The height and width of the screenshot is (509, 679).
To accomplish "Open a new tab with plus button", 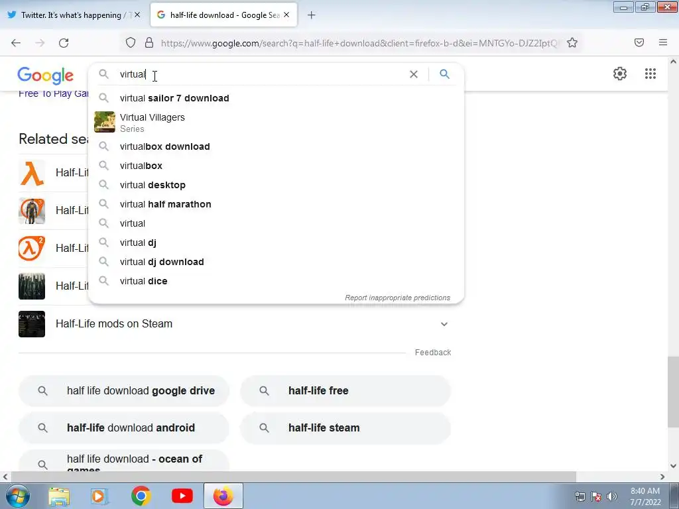I will pos(312,15).
